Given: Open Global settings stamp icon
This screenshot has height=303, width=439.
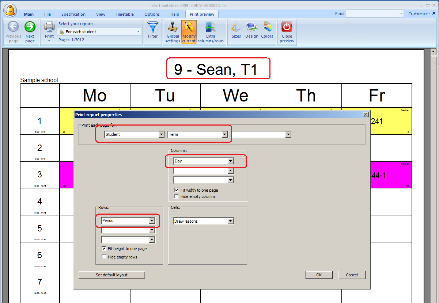Looking at the screenshot, I should point(173,27).
